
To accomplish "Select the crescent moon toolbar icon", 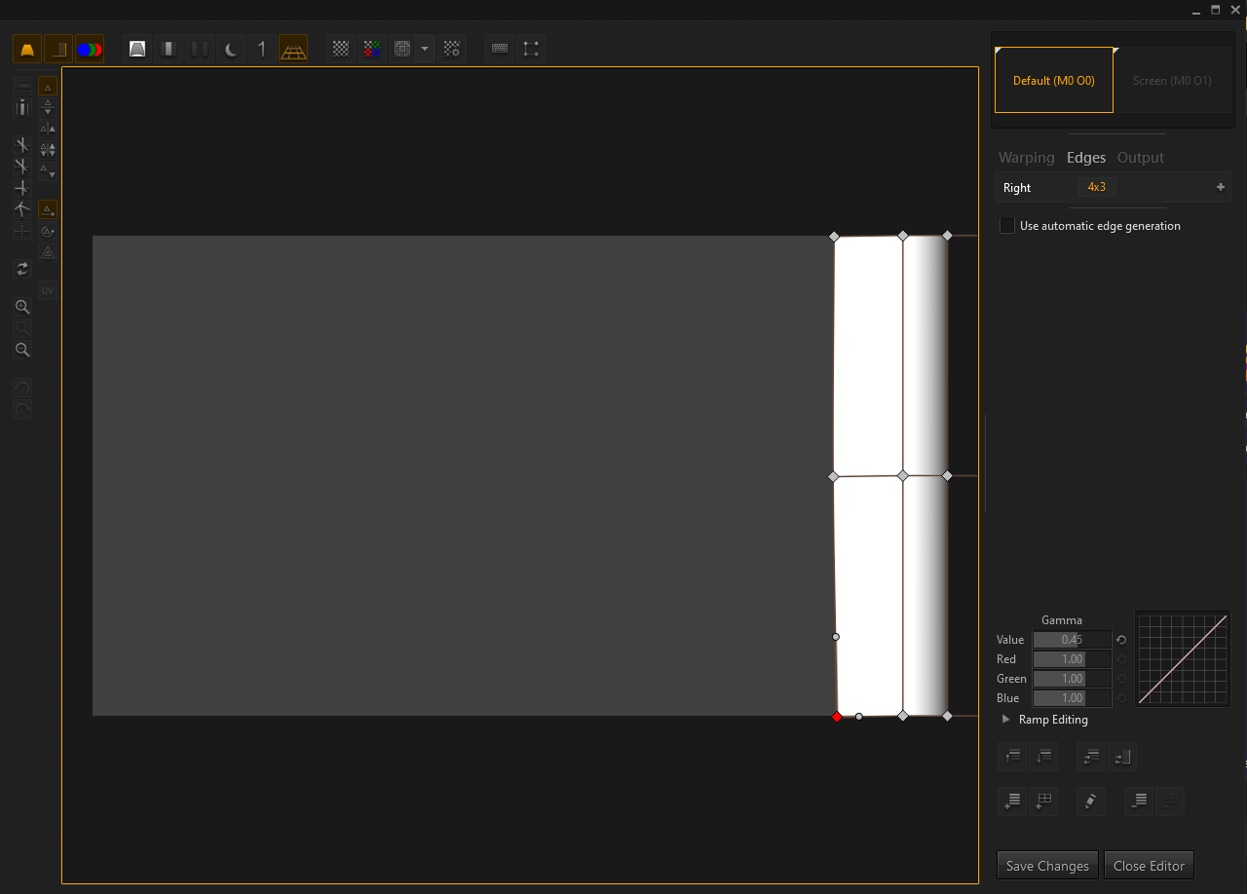I will coord(231,49).
